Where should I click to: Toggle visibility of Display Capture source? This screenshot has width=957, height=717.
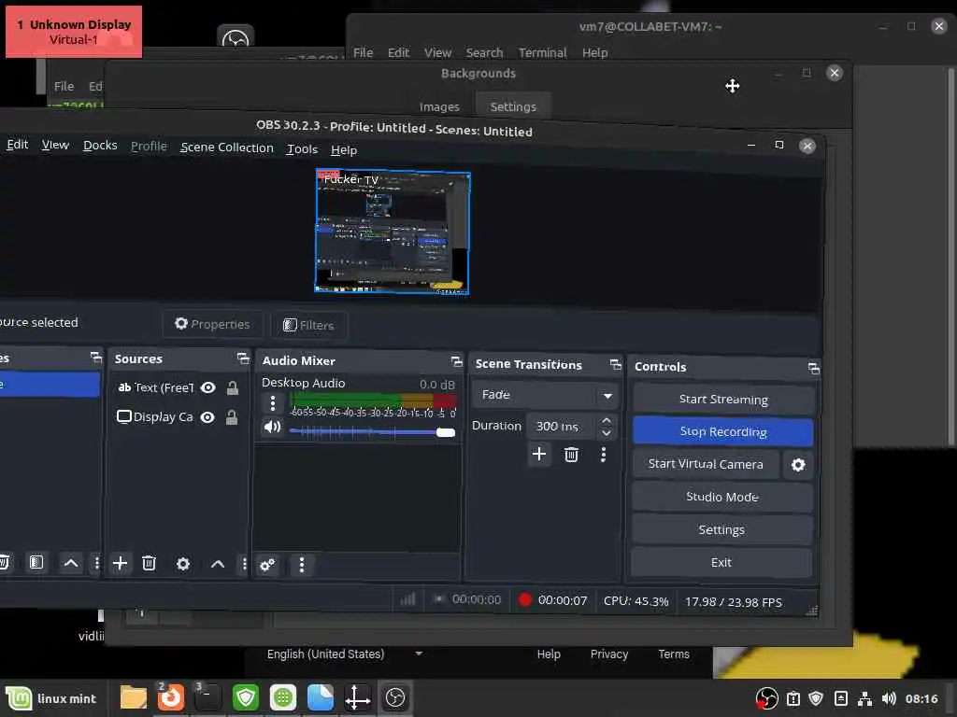(x=207, y=417)
